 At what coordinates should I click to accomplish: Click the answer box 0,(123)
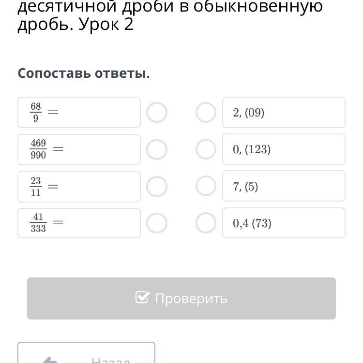click(284, 149)
